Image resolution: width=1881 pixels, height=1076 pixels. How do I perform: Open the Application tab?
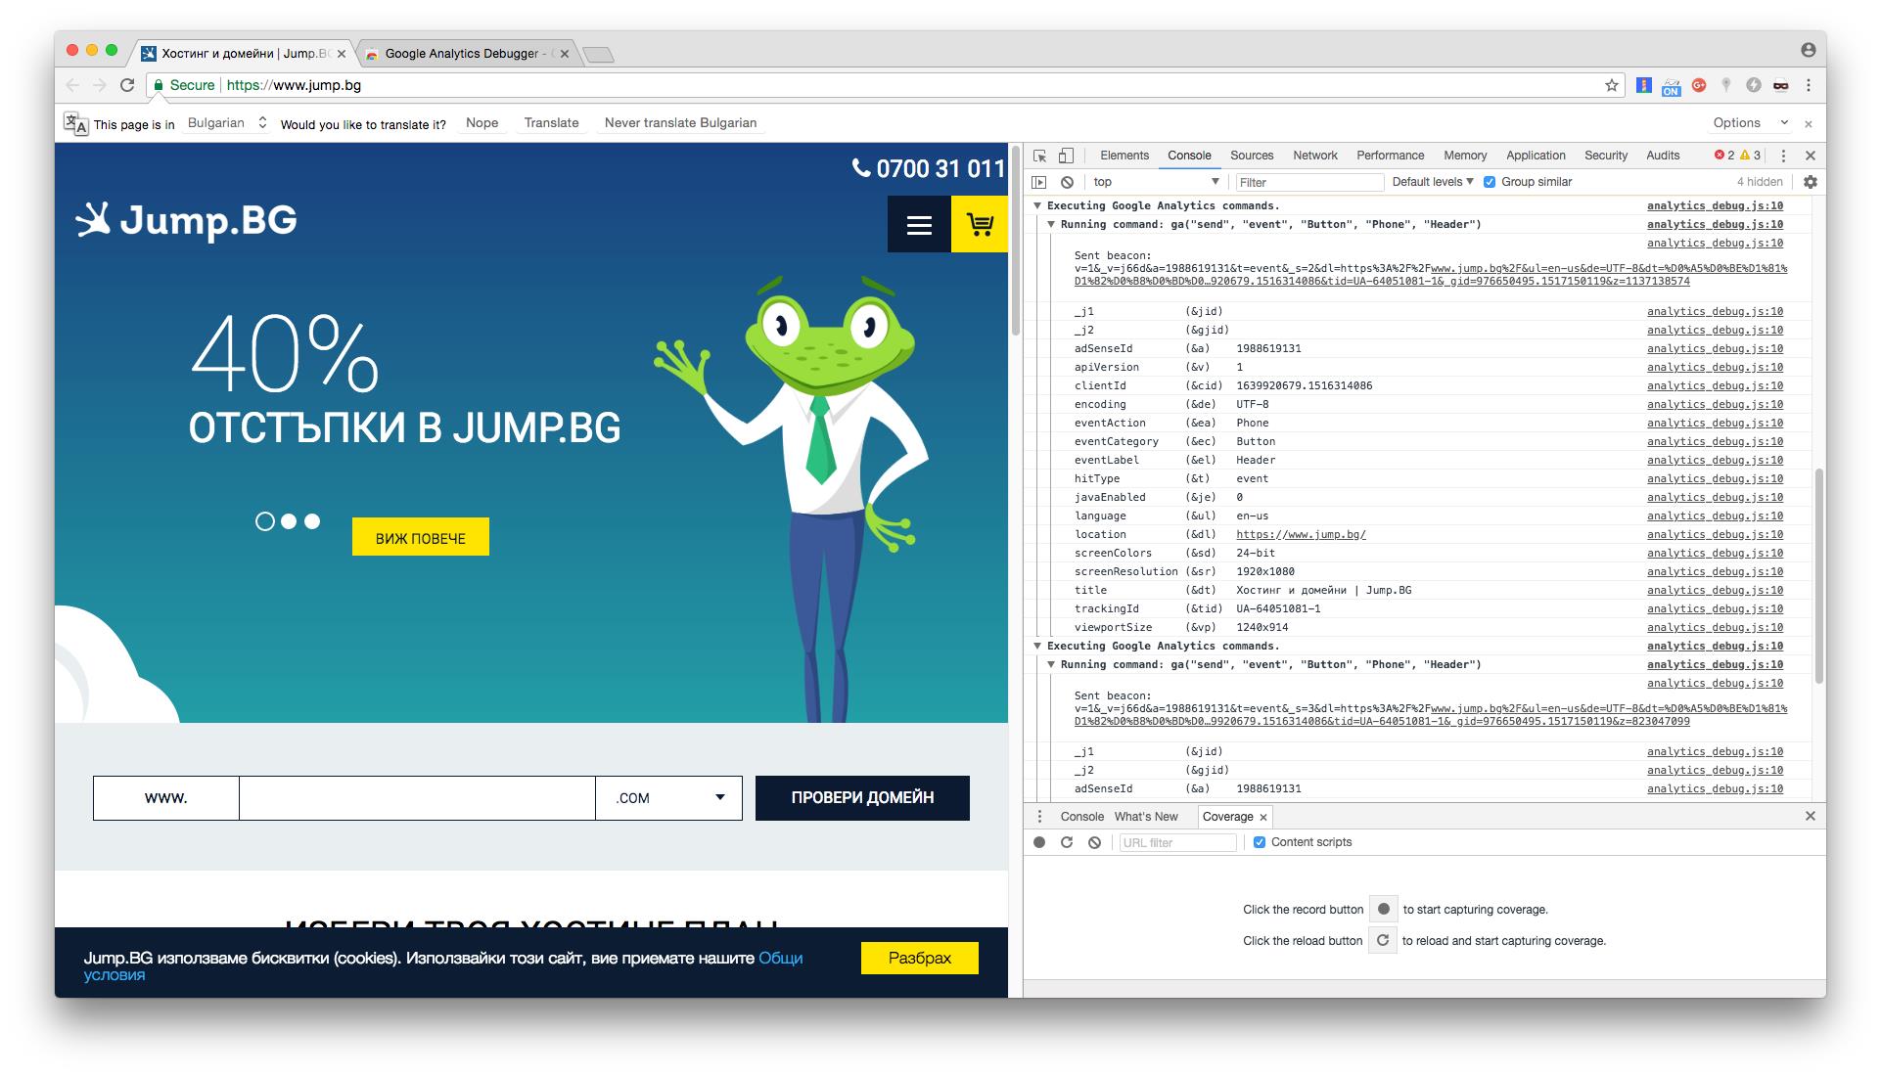(x=1536, y=156)
